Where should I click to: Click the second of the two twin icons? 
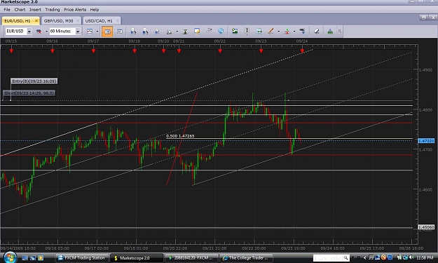(x=145, y=32)
